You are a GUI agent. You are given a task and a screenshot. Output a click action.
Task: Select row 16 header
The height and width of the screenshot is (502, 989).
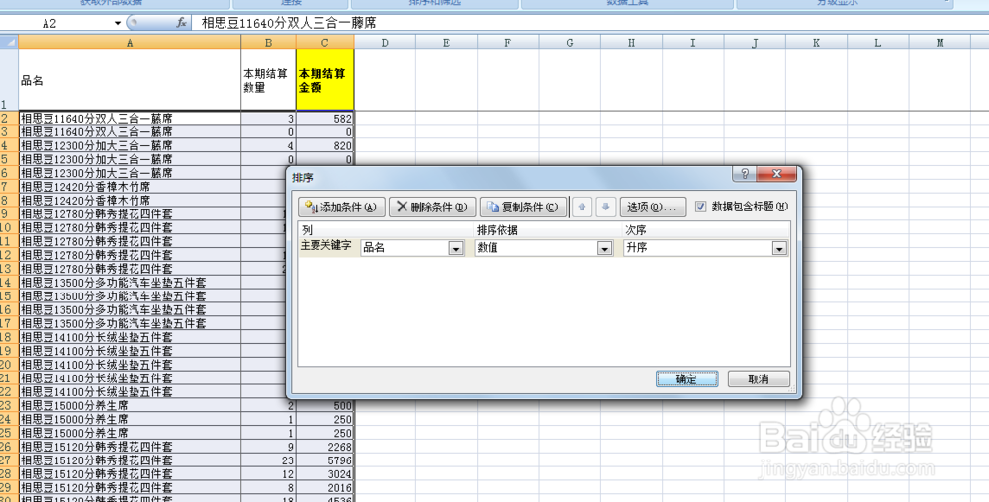[9, 310]
